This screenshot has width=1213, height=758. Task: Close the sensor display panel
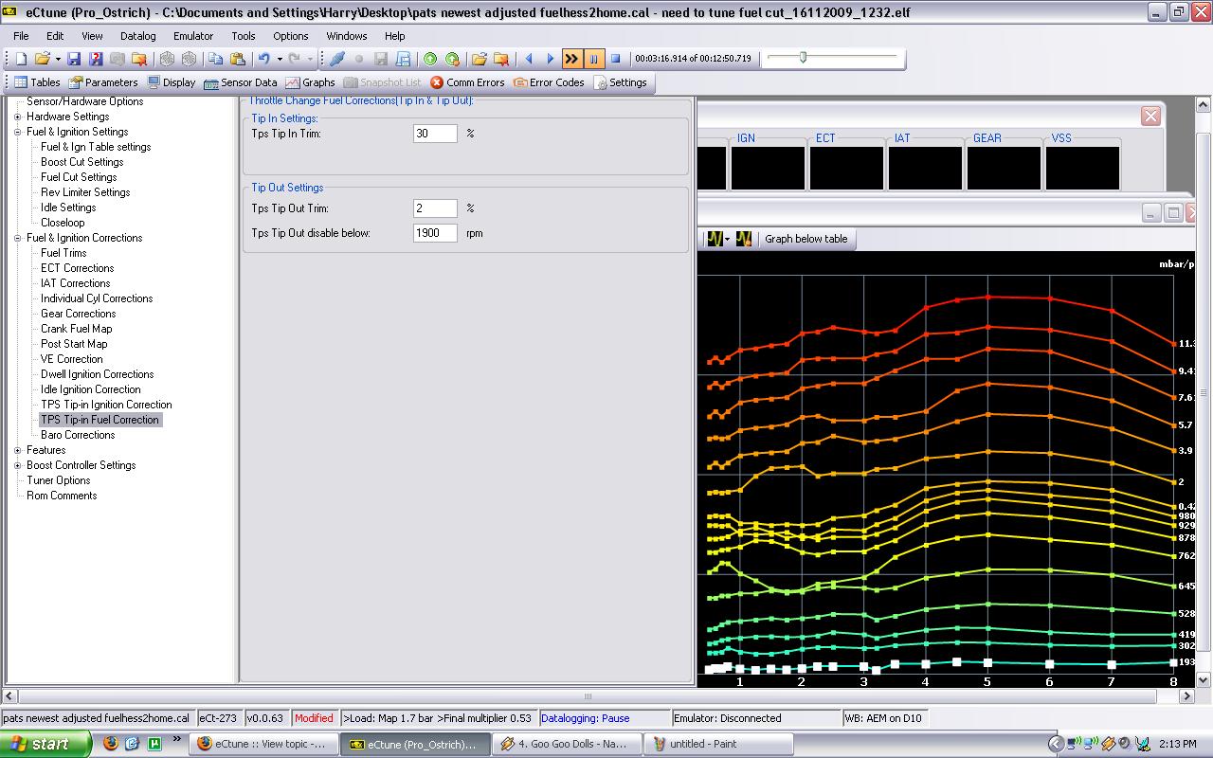(x=1150, y=116)
